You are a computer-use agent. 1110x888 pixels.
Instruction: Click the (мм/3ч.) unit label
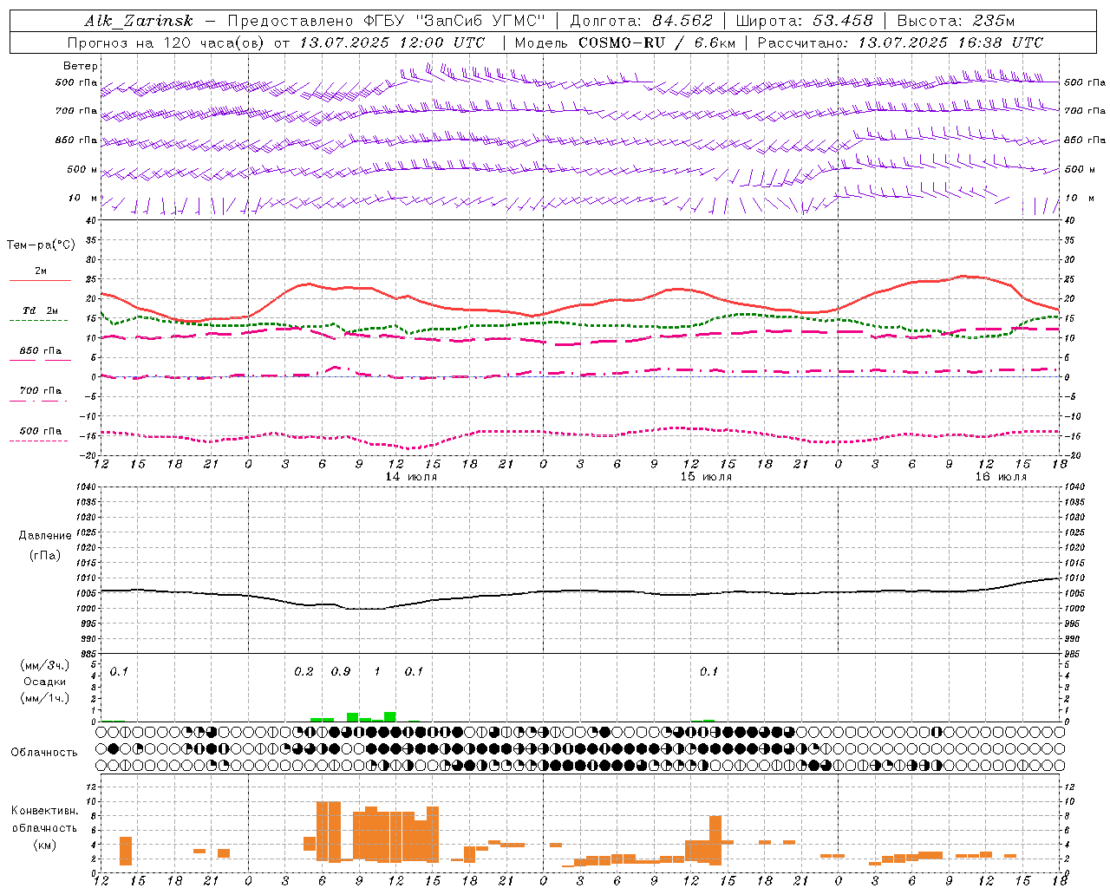pos(45,665)
